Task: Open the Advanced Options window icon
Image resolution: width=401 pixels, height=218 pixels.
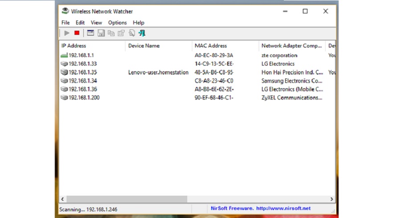Action: [x=90, y=33]
